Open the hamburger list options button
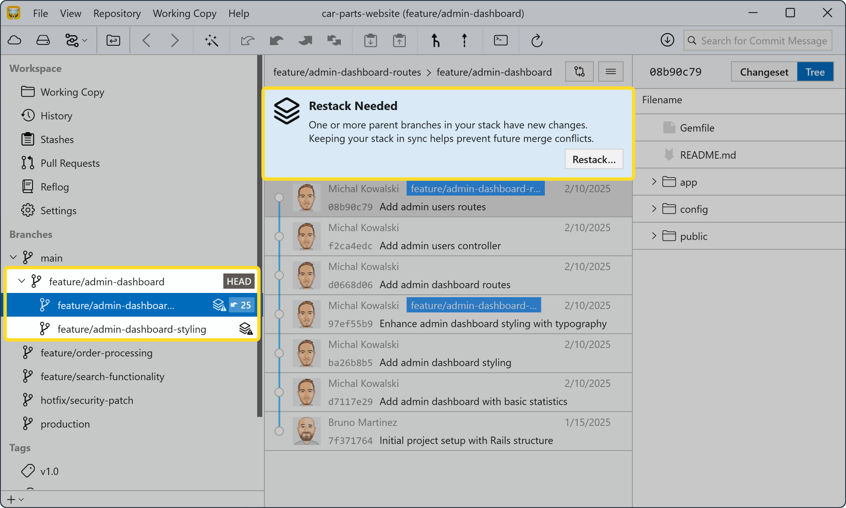Image resolution: width=846 pixels, height=508 pixels. [610, 72]
